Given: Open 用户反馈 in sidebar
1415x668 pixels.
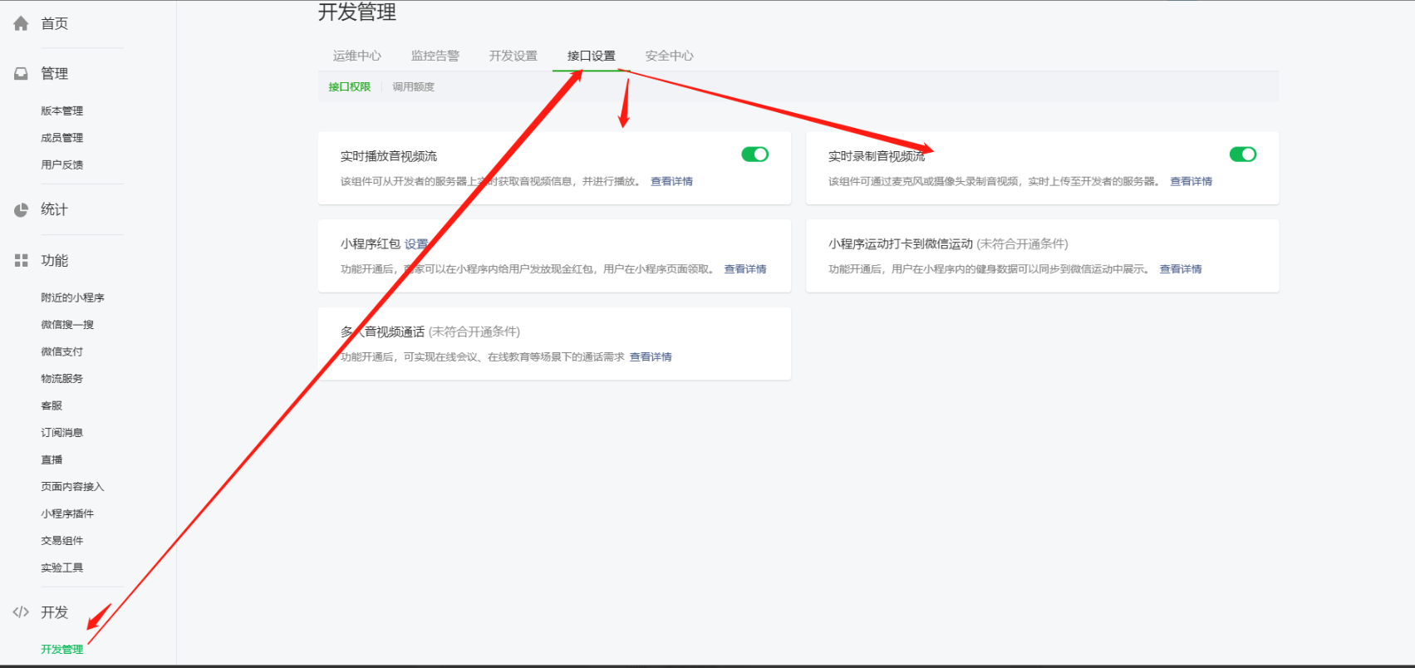Looking at the screenshot, I should tap(62, 165).
